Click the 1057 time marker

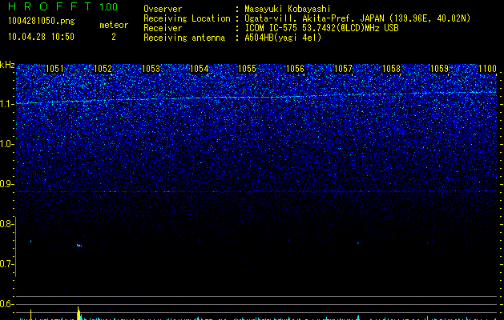pyautogui.click(x=343, y=69)
